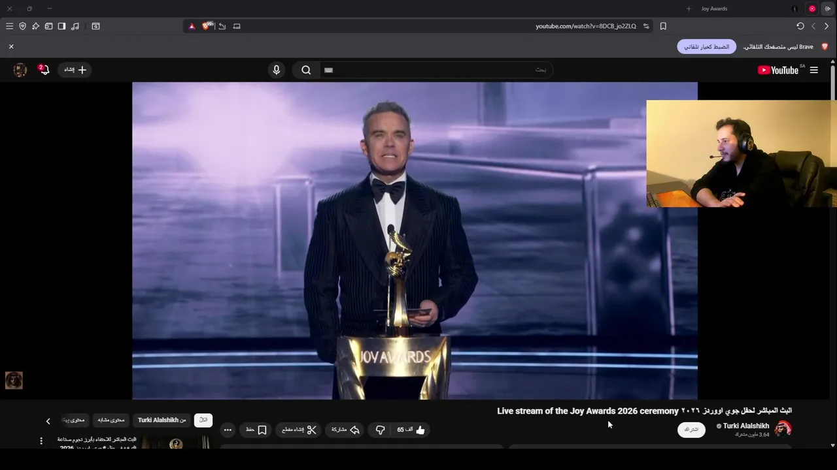Click the Joy Awards video player
This screenshot has width=837, height=470.
415,240
